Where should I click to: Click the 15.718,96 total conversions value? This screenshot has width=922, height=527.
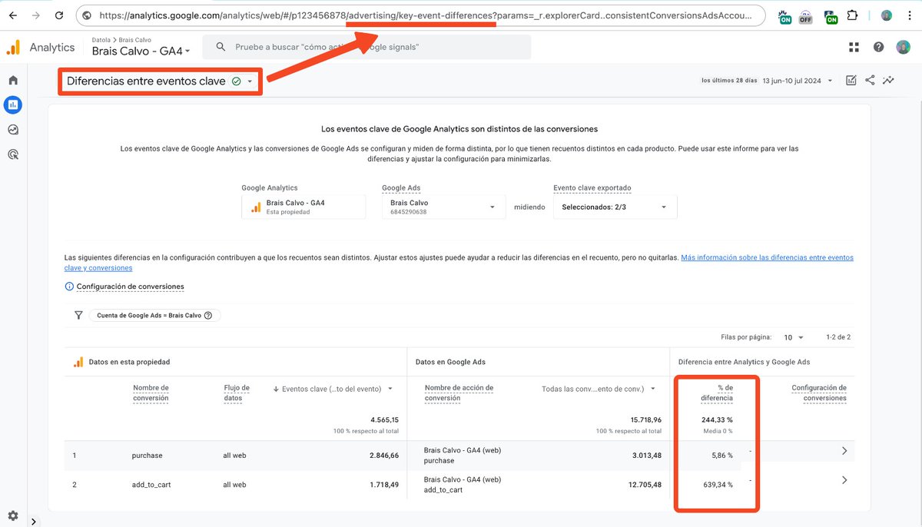click(x=644, y=420)
